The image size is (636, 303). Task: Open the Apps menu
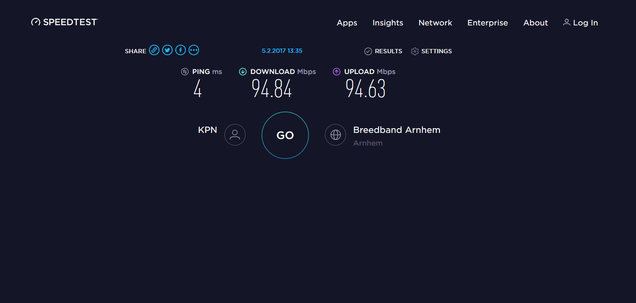347,23
